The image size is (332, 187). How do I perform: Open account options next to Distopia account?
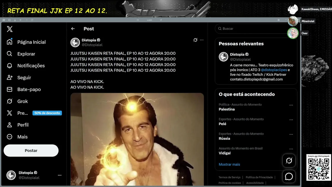(x=60, y=175)
